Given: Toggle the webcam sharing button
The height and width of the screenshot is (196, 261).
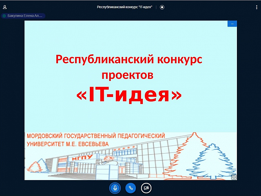Looking at the screenshot, I should pyautogui.click(x=146, y=188).
